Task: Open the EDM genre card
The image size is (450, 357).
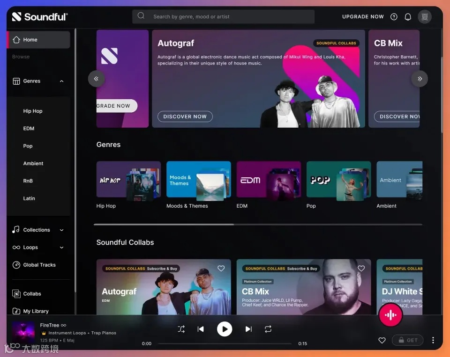Action: [x=269, y=181]
